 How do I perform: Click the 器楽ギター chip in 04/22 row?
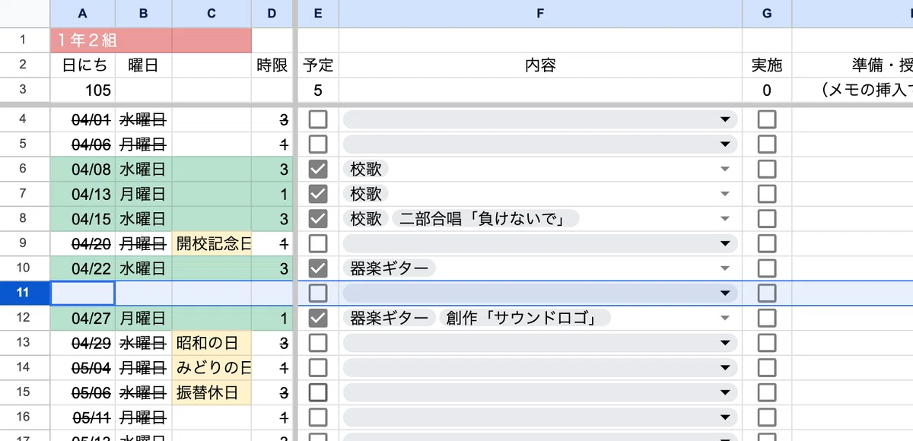point(390,268)
